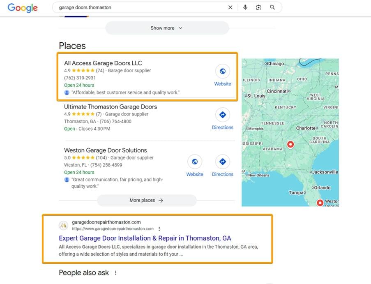The height and width of the screenshot is (284, 371).
Task: Open Ultimate Thomaston Garage Doors listing
Action: [111, 107]
